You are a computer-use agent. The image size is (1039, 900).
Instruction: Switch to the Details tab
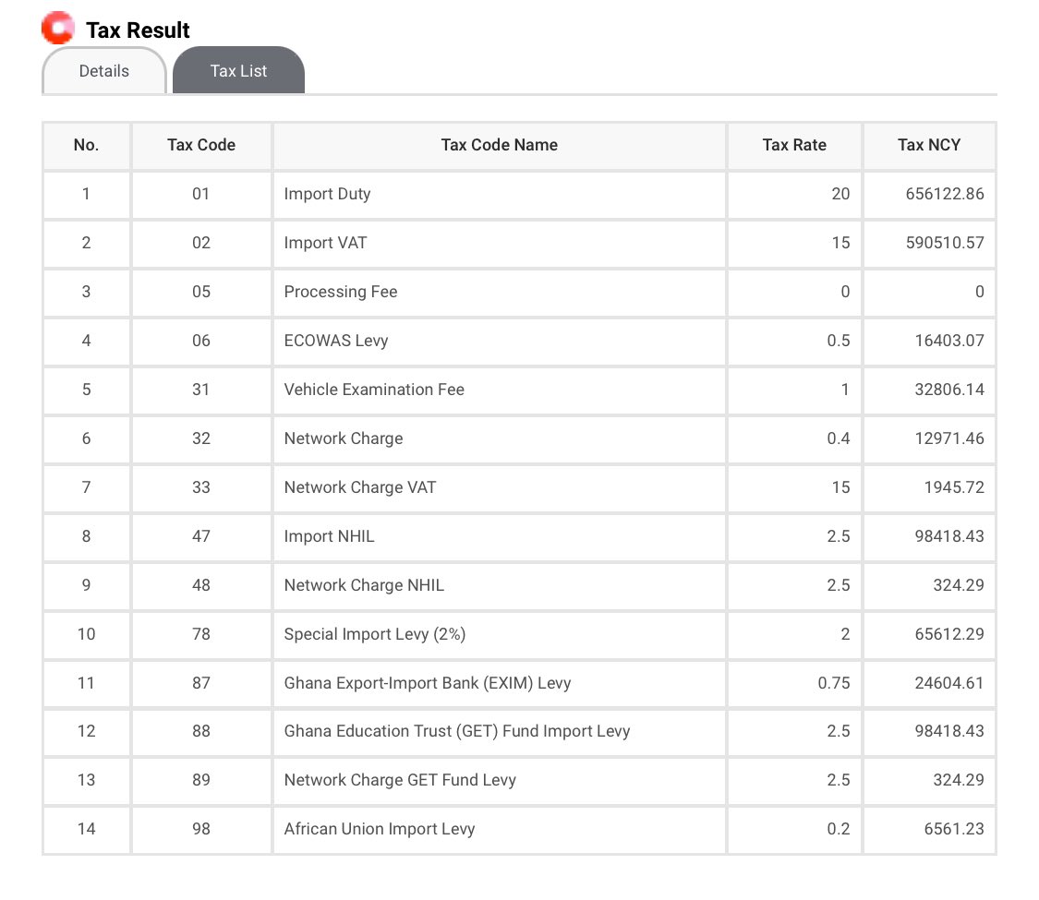pos(104,70)
